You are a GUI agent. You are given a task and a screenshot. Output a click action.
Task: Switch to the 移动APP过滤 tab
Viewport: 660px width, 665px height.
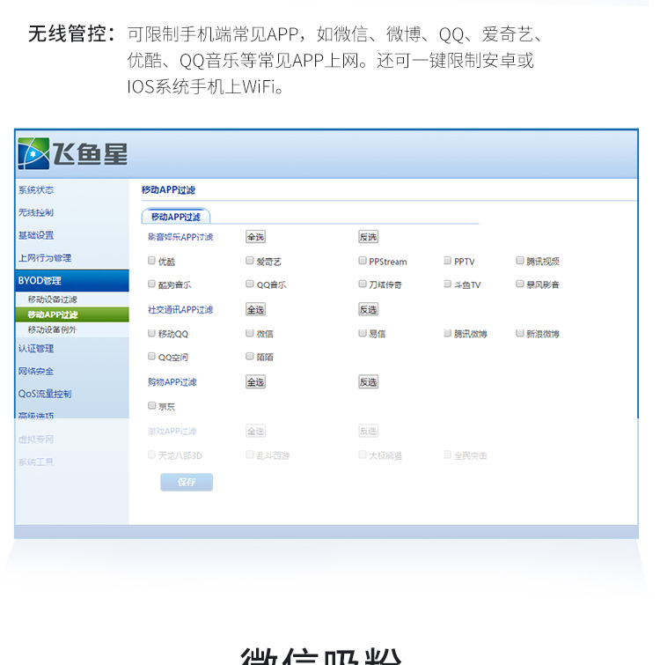pyautogui.click(x=176, y=217)
